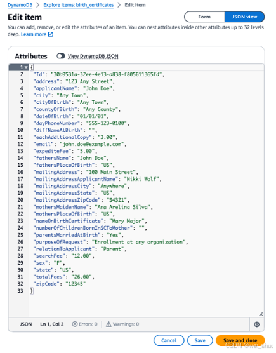The image size is (276, 353).
Task: Click the "email" line in editor
Action: [x=80, y=144]
